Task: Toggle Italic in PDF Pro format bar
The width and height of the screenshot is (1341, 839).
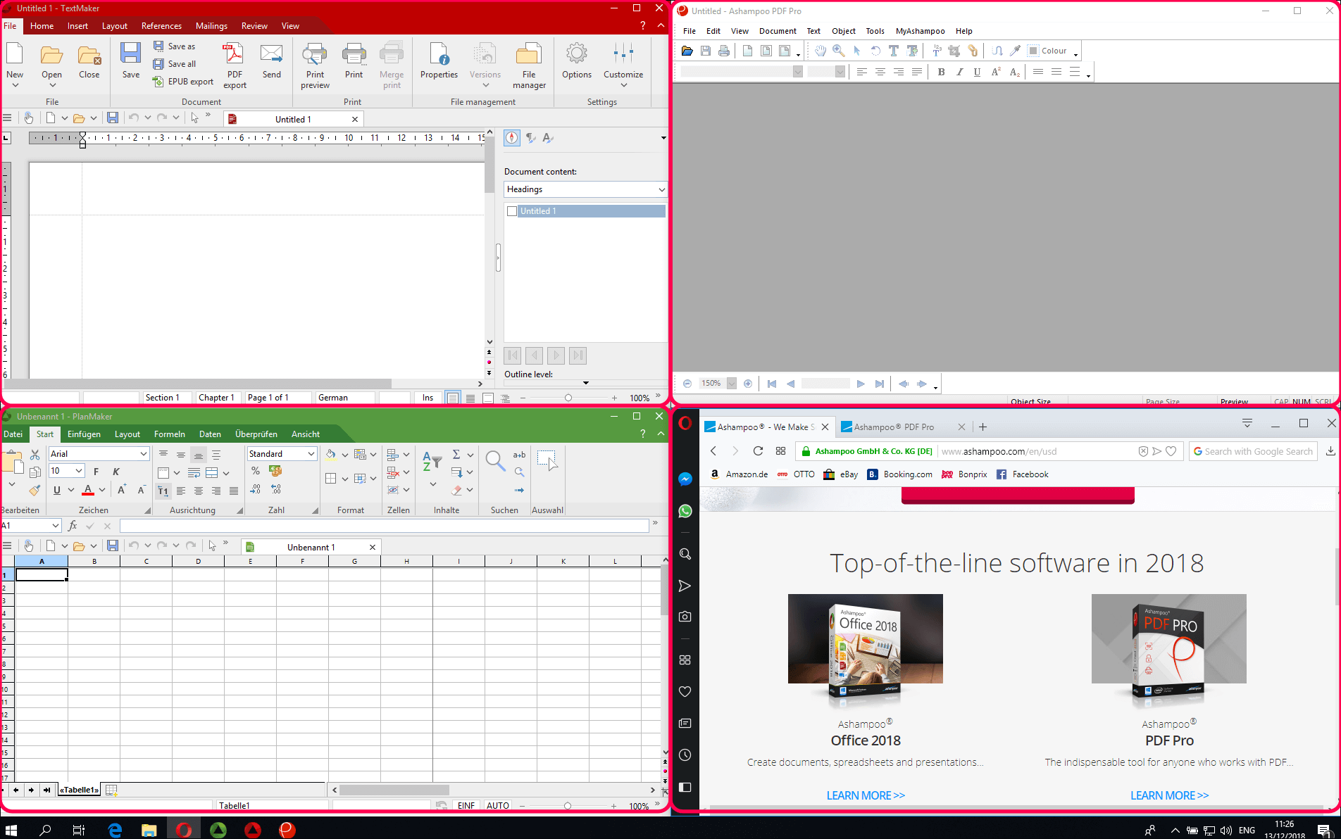Action: pos(959,72)
